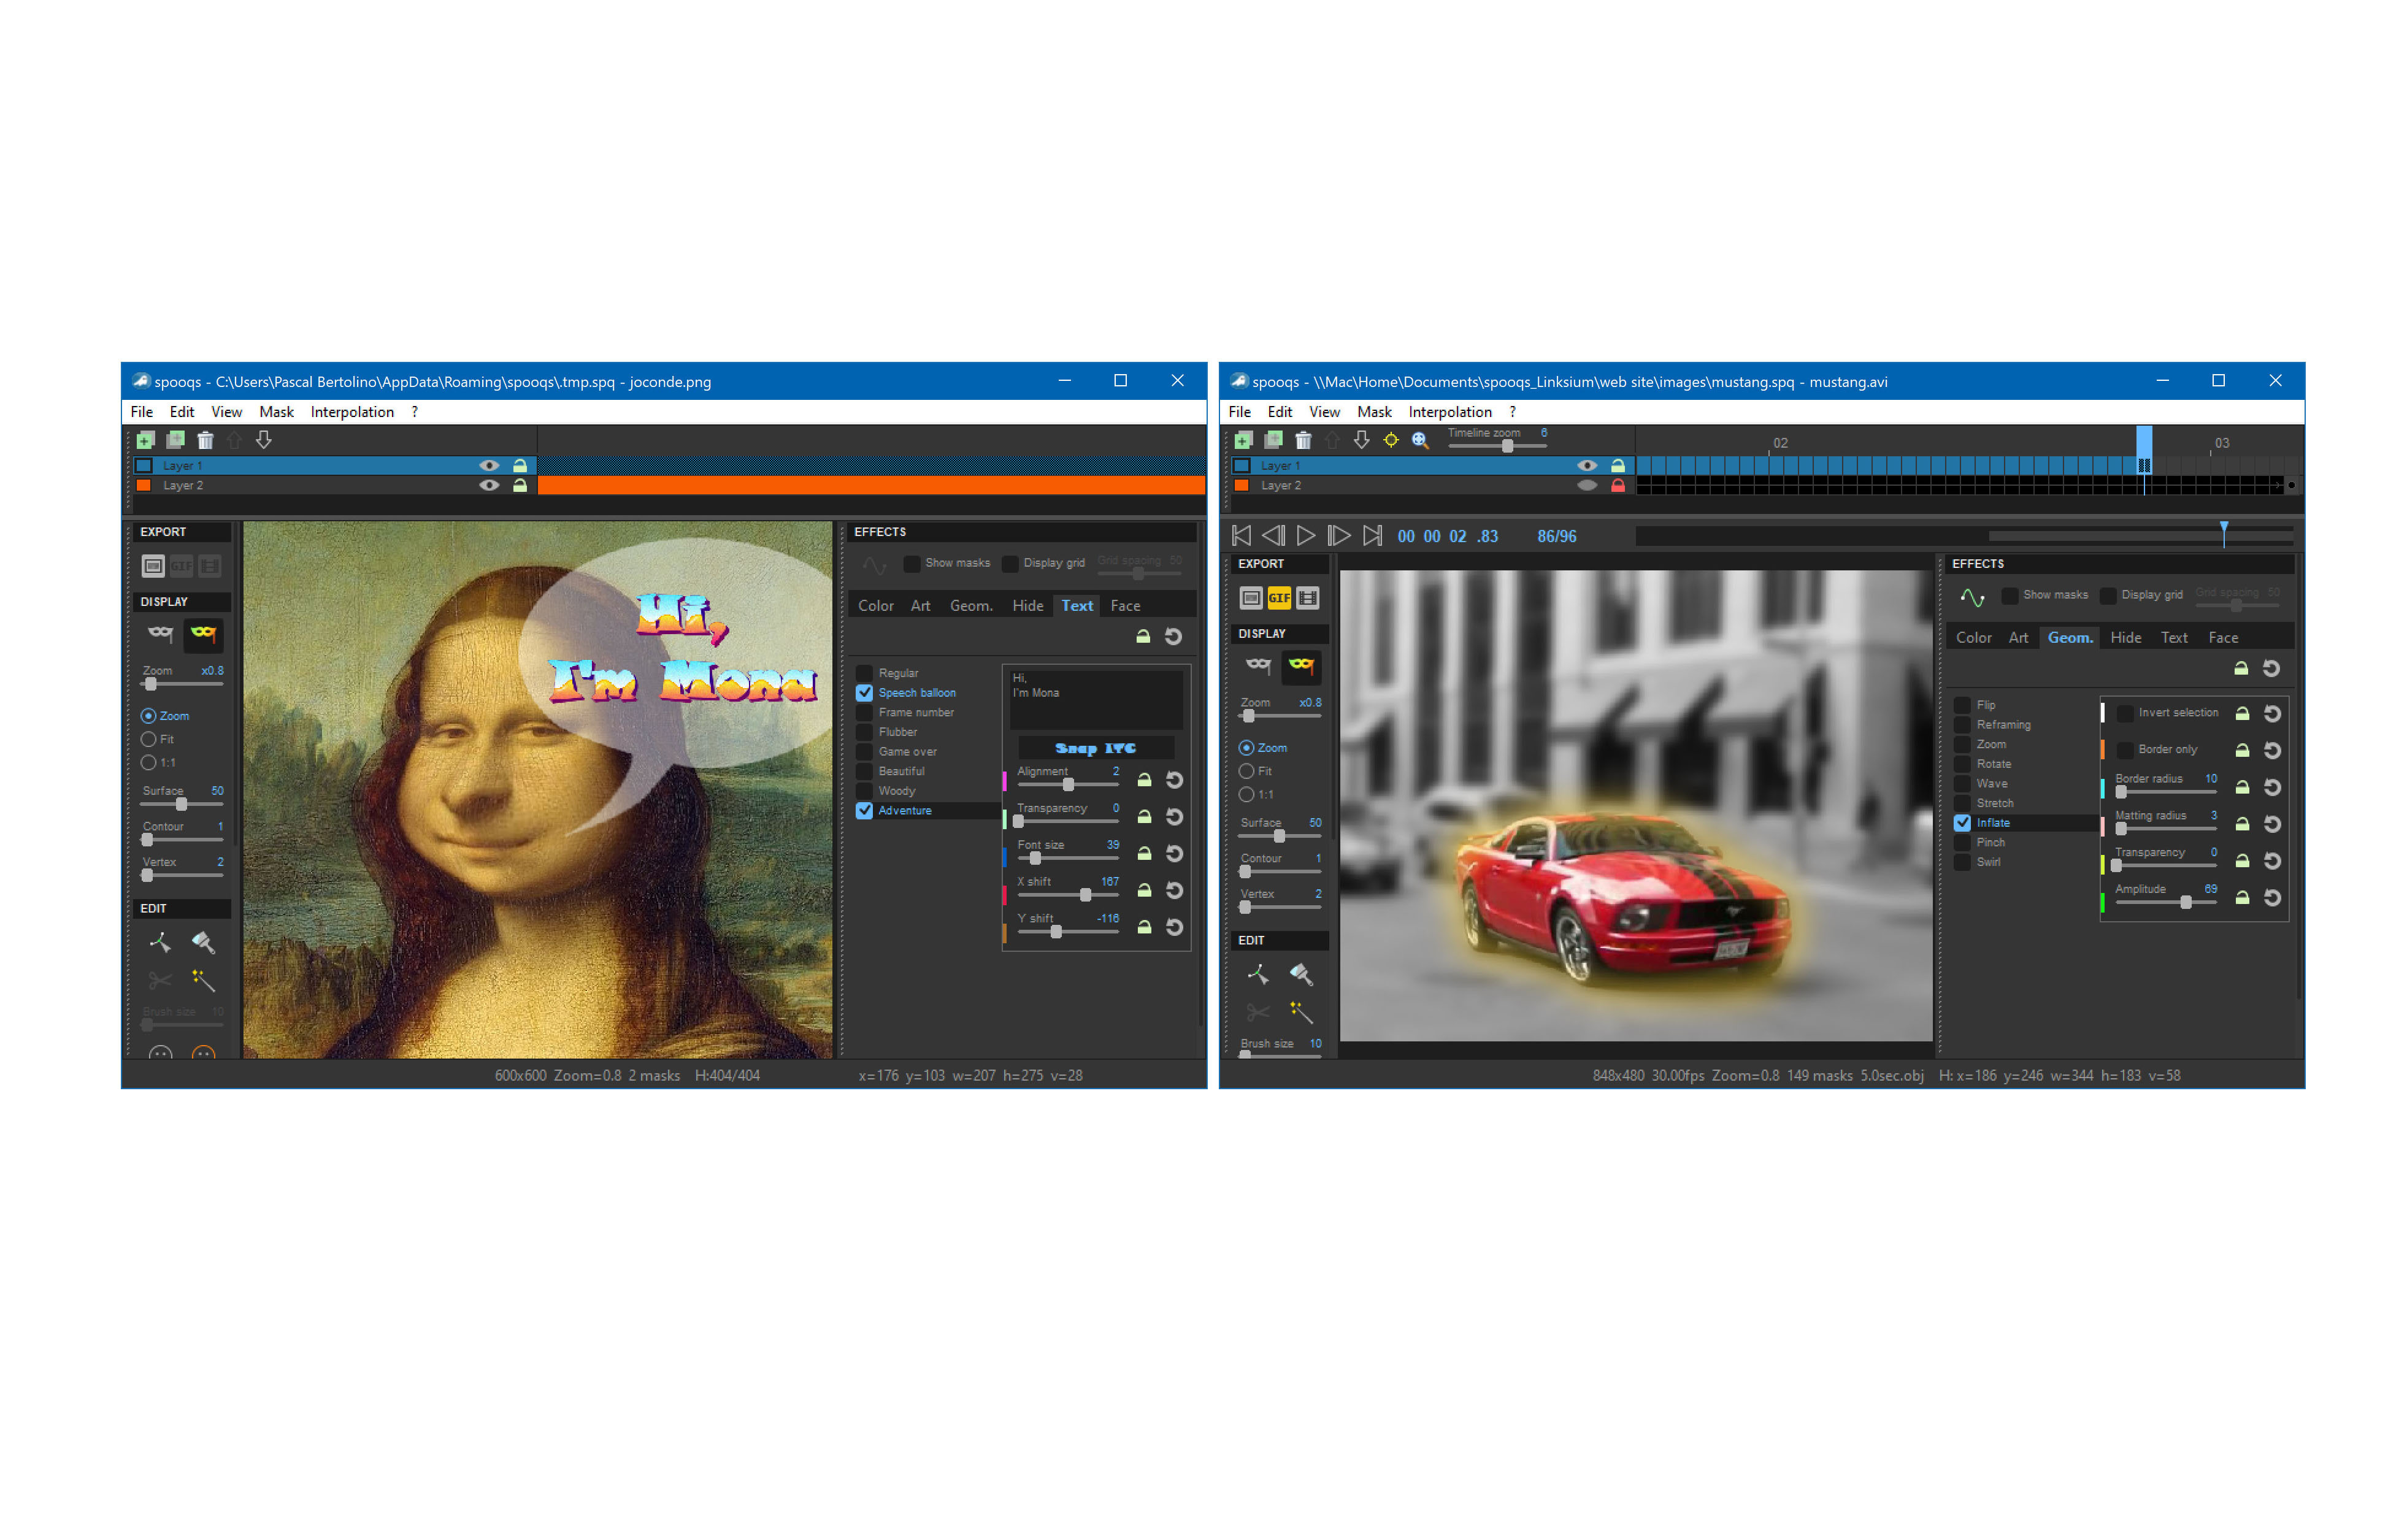Adjust the Amplitude slider
The image size is (2407, 1540).
[2186, 902]
